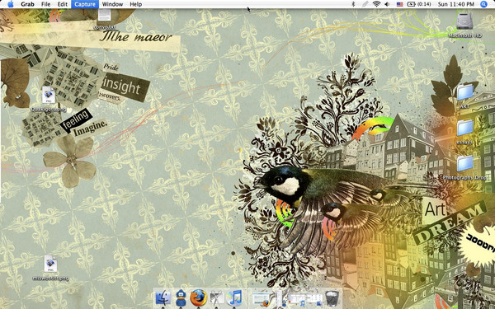This screenshot has height=309, width=495.
Task: Open the Capture menu
Action: click(85, 4)
